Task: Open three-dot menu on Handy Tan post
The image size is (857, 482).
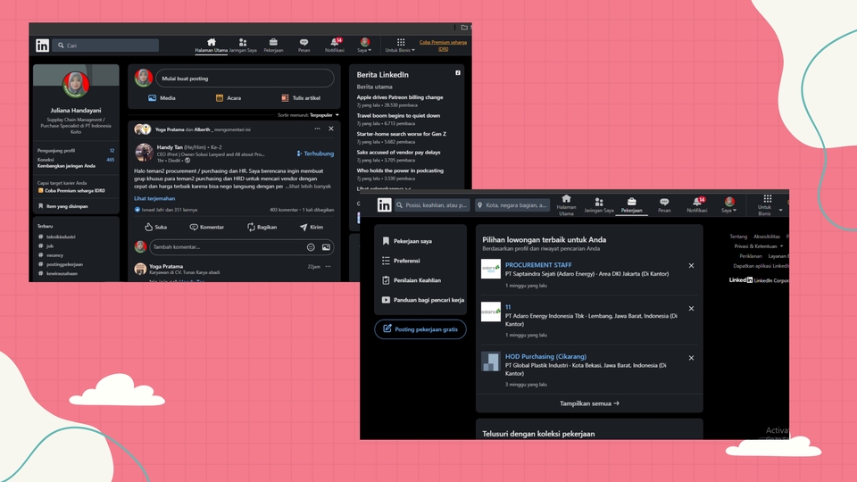Action: coord(317,129)
